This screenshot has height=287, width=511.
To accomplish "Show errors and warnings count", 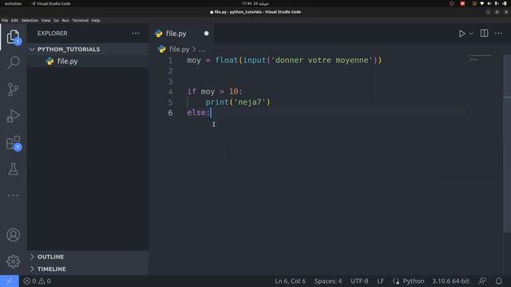I will pyautogui.click(x=38, y=281).
